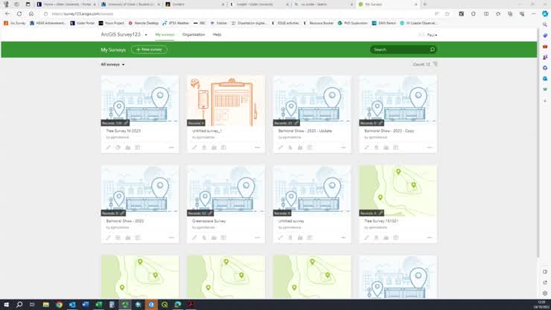Click pencil design icon on Balmoral Show - 2023 - Copy
The height and width of the screenshot is (310, 551).
366,148
